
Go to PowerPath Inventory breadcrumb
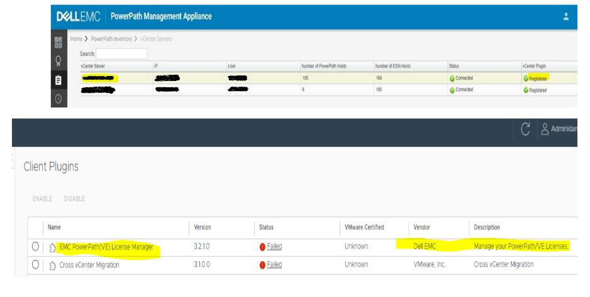tap(111, 39)
